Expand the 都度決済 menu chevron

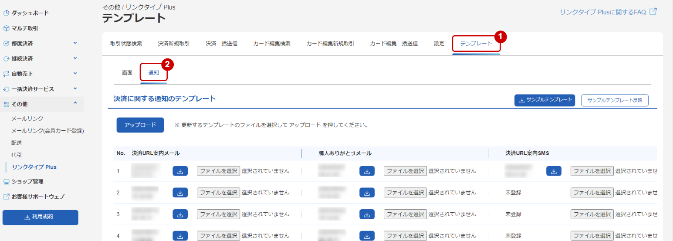pos(75,43)
